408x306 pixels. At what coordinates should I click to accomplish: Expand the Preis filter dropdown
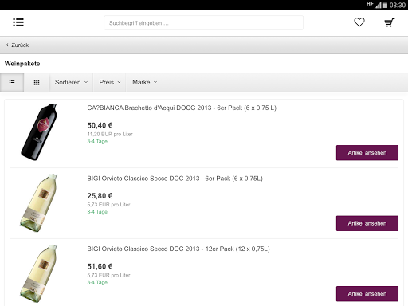[x=110, y=83]
